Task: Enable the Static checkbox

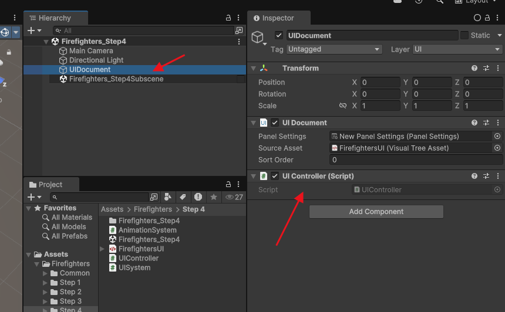Action: (464, 35)
